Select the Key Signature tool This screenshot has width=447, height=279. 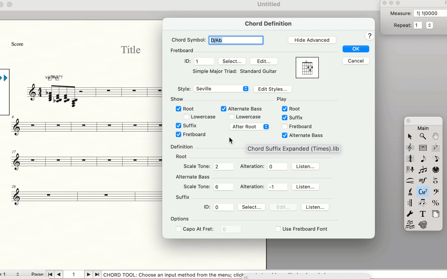coord(436,148)
